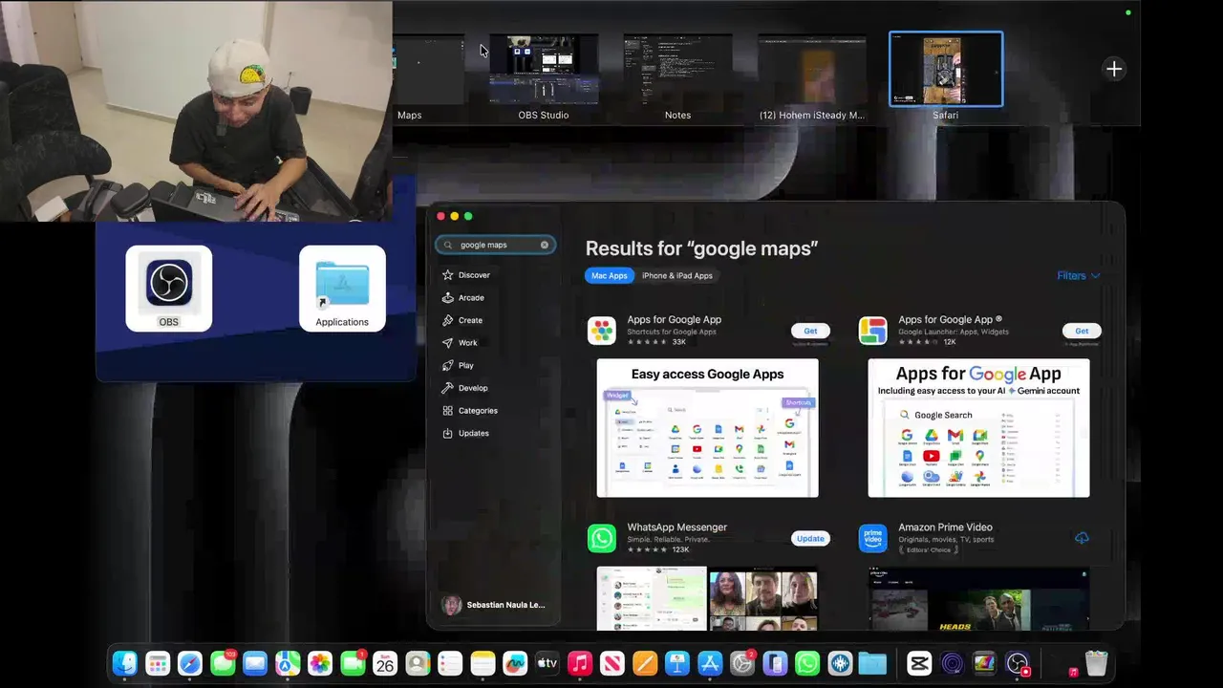Image resolution: width=1223 pixels, height=688 pixels.
Task: Open Amazon Prime Video app icon
Action: (873, 538)
